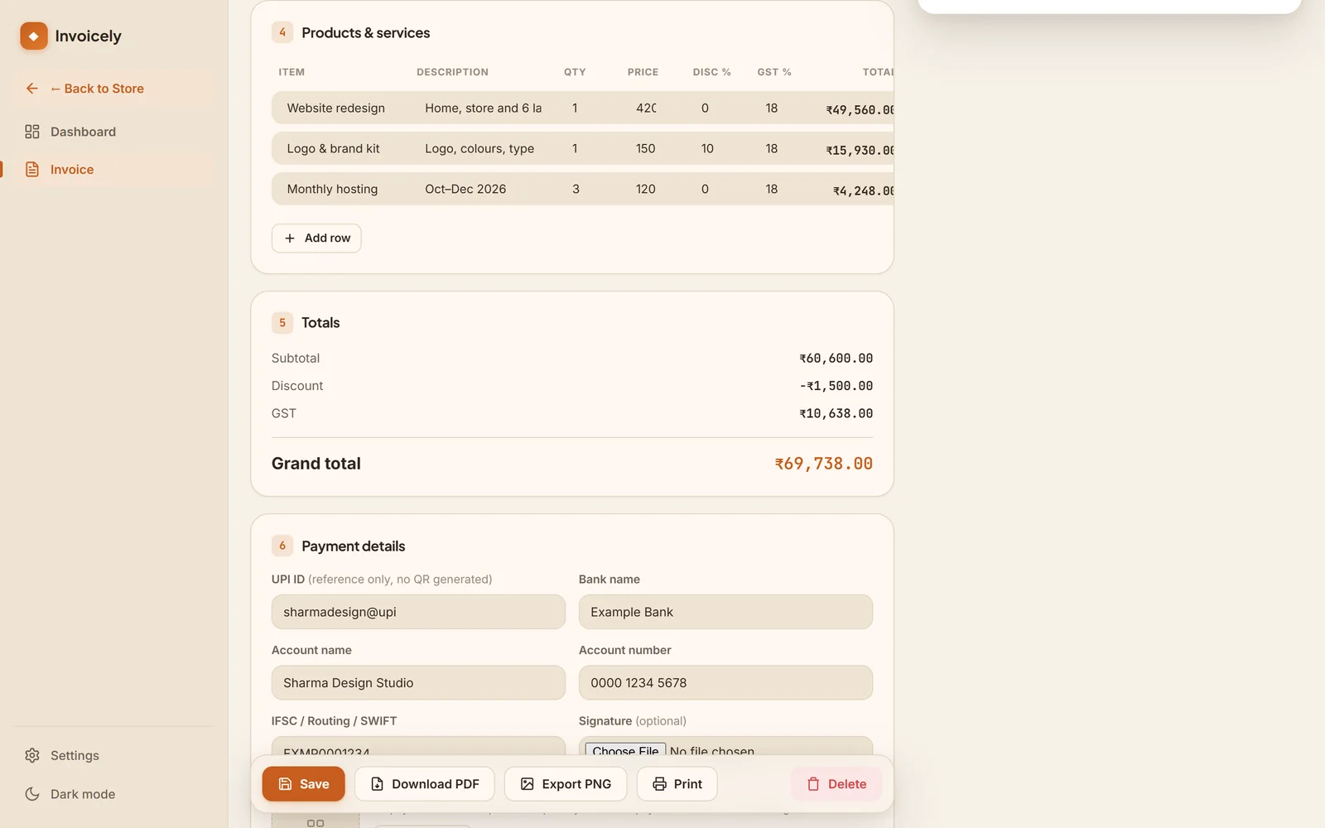Click the back arrow icon in sidebar

tap(32, 89)
